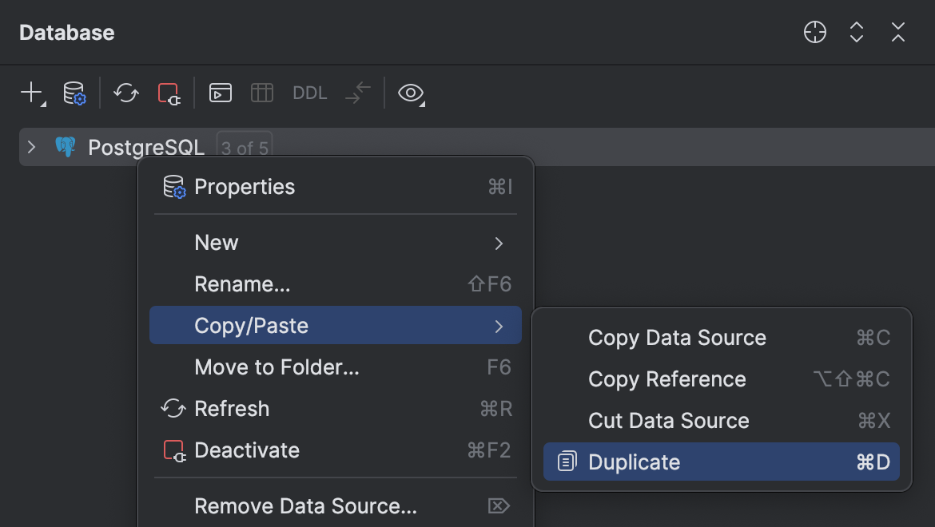Viewport: 935px width, 527px height.
Task: Select the DDL generation toolbar icon
Action: (x=309, y=93)
